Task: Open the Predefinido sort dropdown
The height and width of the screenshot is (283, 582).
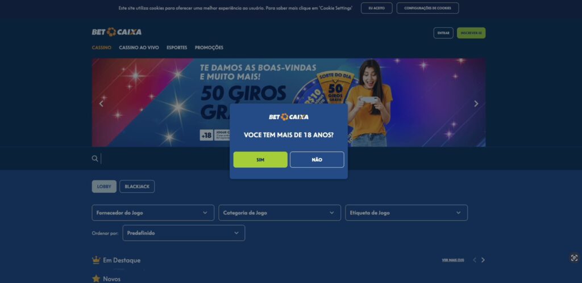Action: pos(184,233)
